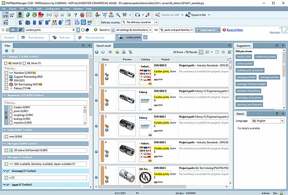Viewport: 288px width, 195px height.
Task: Click the funnel save filter icon
Action: point(130,52)
